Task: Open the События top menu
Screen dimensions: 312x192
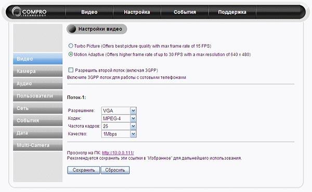Action: [x=185, y=12]
